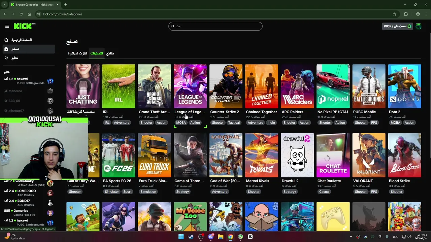Show hidden tray icons chevron
The image size is (431, 242).
[351, 237]
